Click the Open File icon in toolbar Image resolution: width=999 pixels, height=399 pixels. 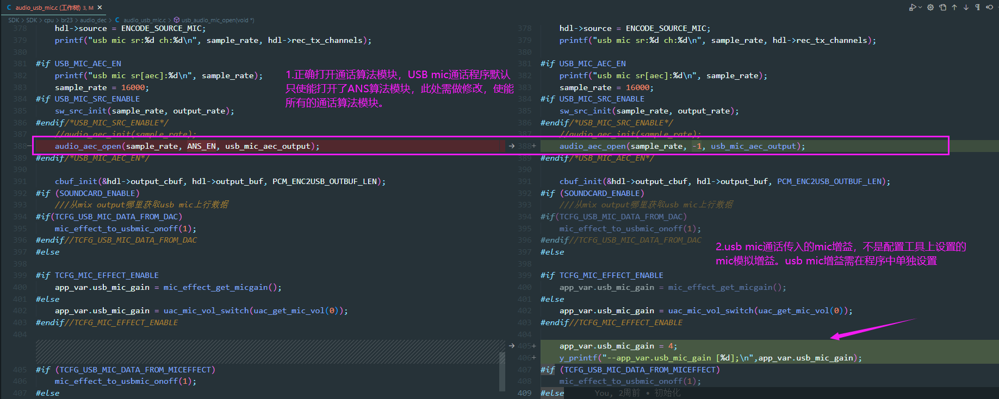tap(942, 8)
